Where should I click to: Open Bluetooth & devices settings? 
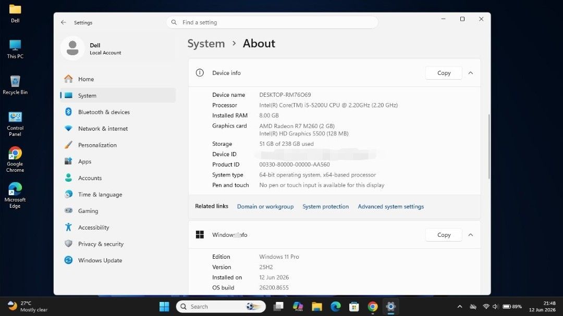(118, 112)
